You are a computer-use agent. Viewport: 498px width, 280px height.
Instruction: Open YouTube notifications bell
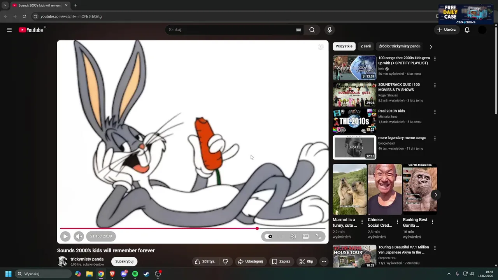[x=467, y=30]
